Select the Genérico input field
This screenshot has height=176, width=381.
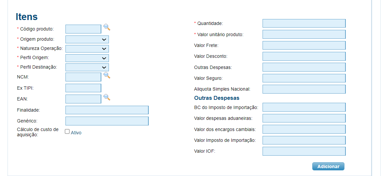coord(107,121)
